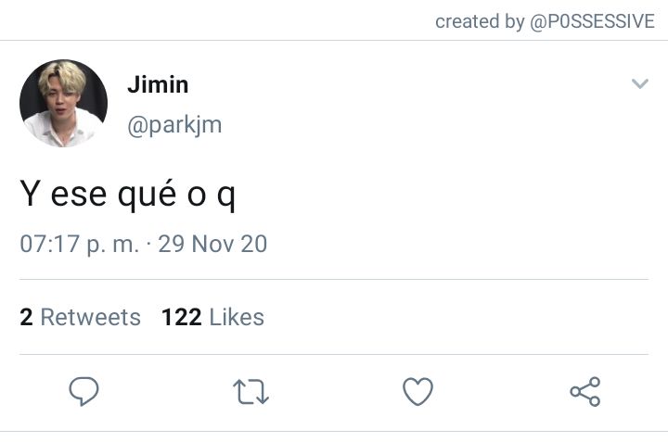View the Retweets list label
Viewport: 668px width, 442px height.
(x=90, y=317)
